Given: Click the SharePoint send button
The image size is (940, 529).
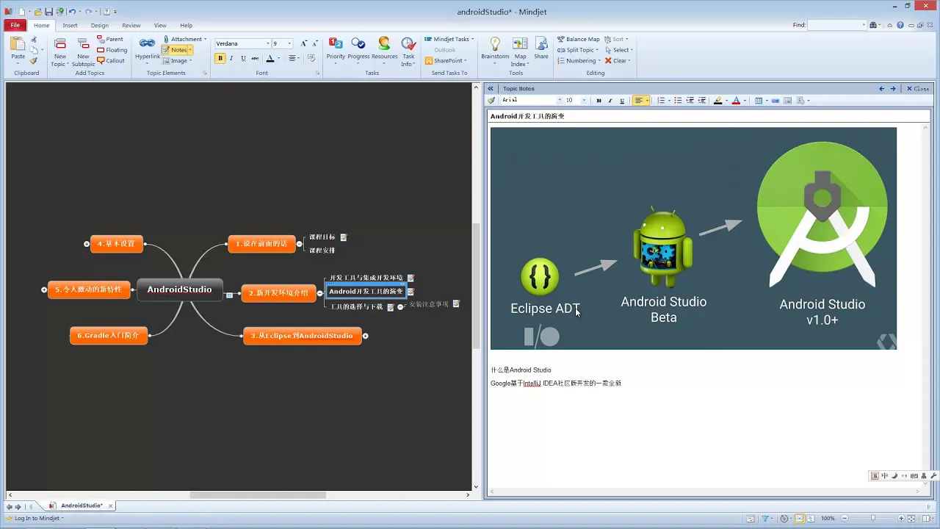Looking at the screenshot, I should coord(445,60).
